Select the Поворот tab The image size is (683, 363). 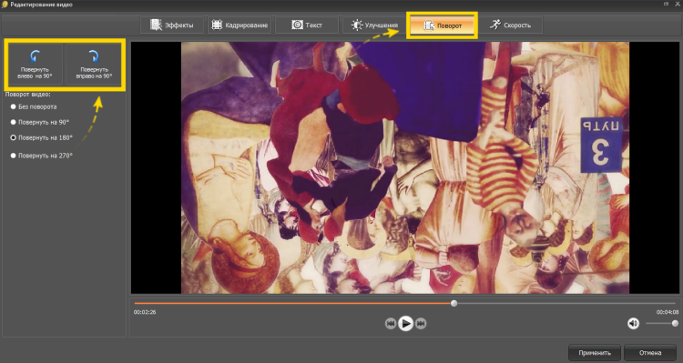click(x=442, y=25)
